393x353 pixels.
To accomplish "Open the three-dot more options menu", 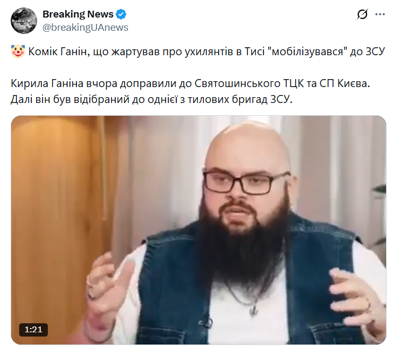I will (380, 14).
